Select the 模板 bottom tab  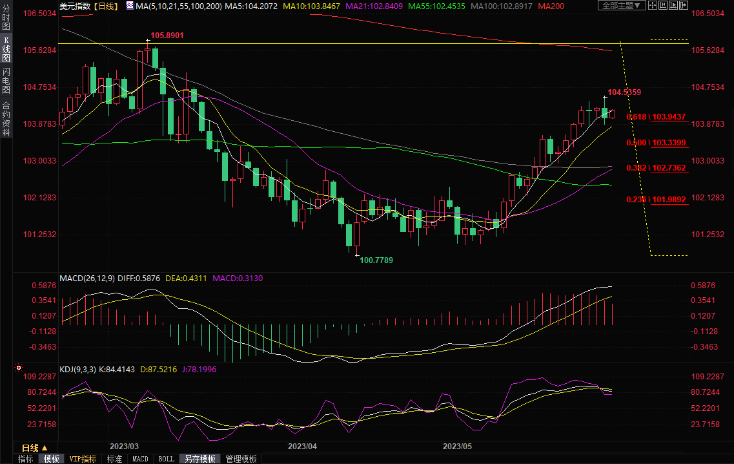point(52,459)
